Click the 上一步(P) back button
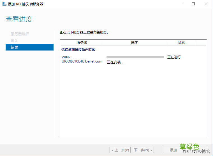Viewport: 213px width, 156px height. (x=120, y=150)
